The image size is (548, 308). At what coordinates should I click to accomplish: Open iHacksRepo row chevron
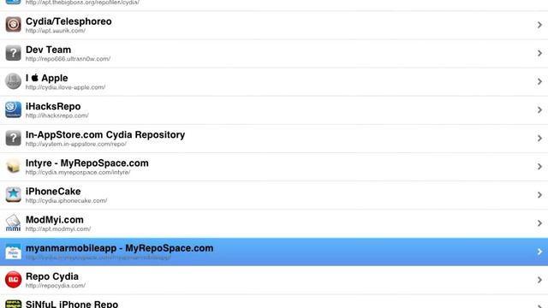pos(539,110)
